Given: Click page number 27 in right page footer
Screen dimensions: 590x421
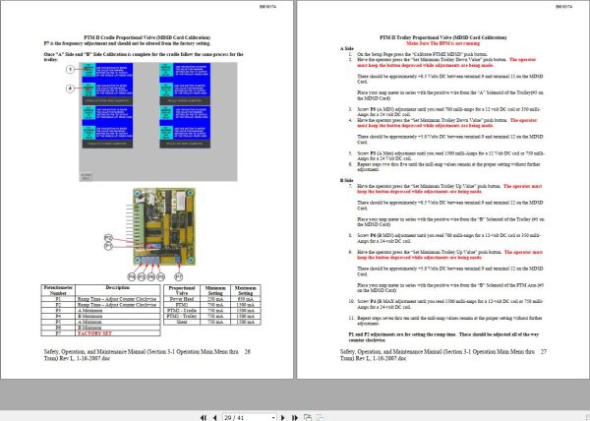Looking at the screenshot, I should 544,352.
